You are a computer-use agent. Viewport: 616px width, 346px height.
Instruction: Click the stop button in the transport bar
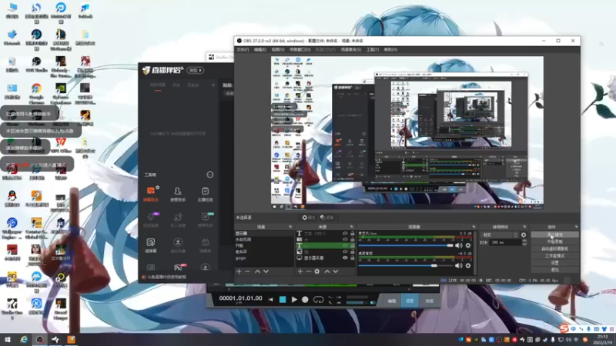click(283, 300)
